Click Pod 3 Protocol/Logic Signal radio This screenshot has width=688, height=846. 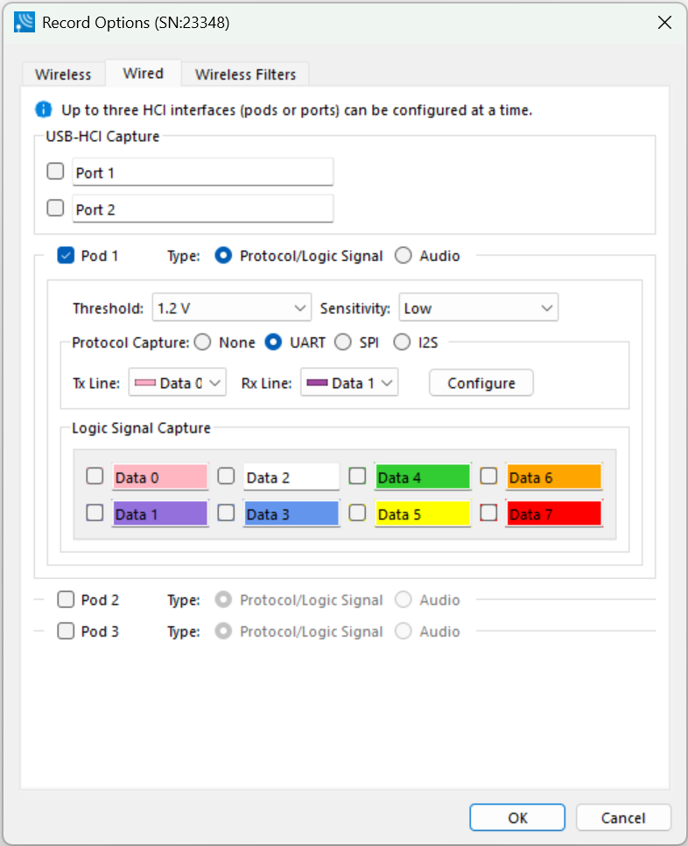223,631
